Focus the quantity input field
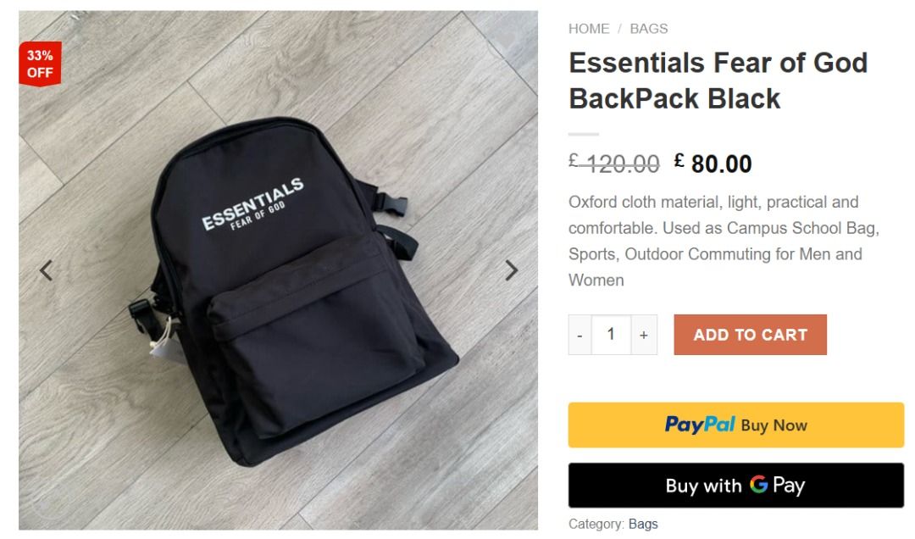The image size is (915, 539). click(x=611, y=335)
